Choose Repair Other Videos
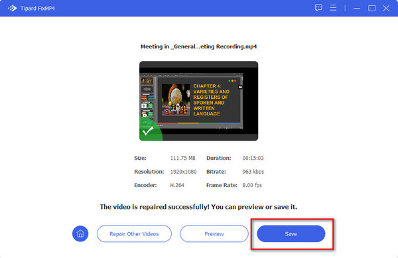This screenshot has width=398, height=258. click(134, 233)
